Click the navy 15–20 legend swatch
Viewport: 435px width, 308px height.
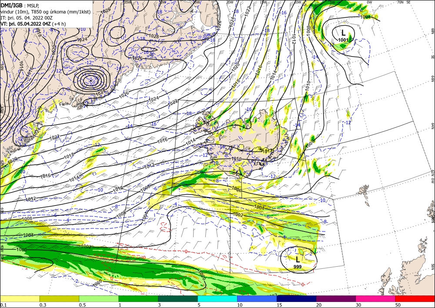[297, 298]
